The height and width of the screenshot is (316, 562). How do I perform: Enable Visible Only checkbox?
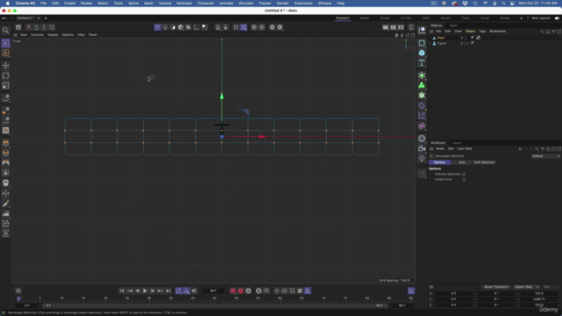[464, 179]
